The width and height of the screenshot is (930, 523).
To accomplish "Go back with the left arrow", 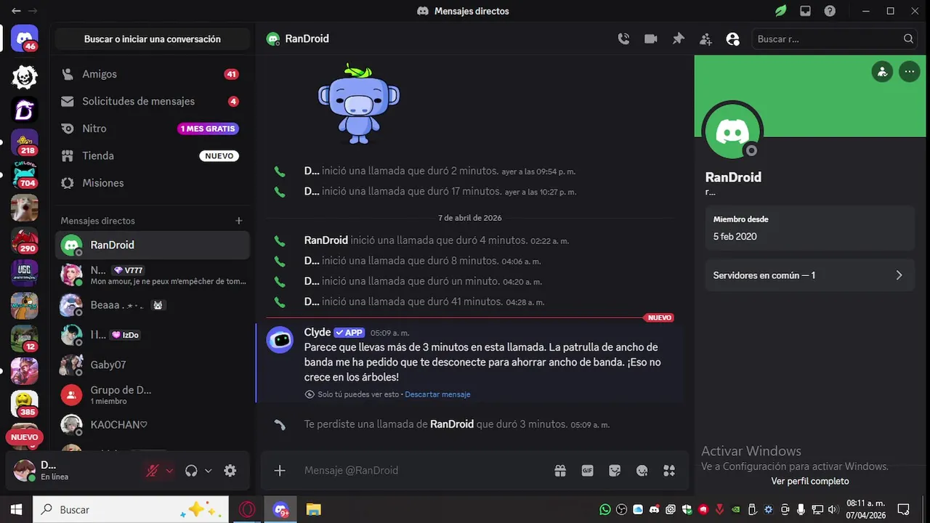I will pyautogui.click(x=16, y=11).
